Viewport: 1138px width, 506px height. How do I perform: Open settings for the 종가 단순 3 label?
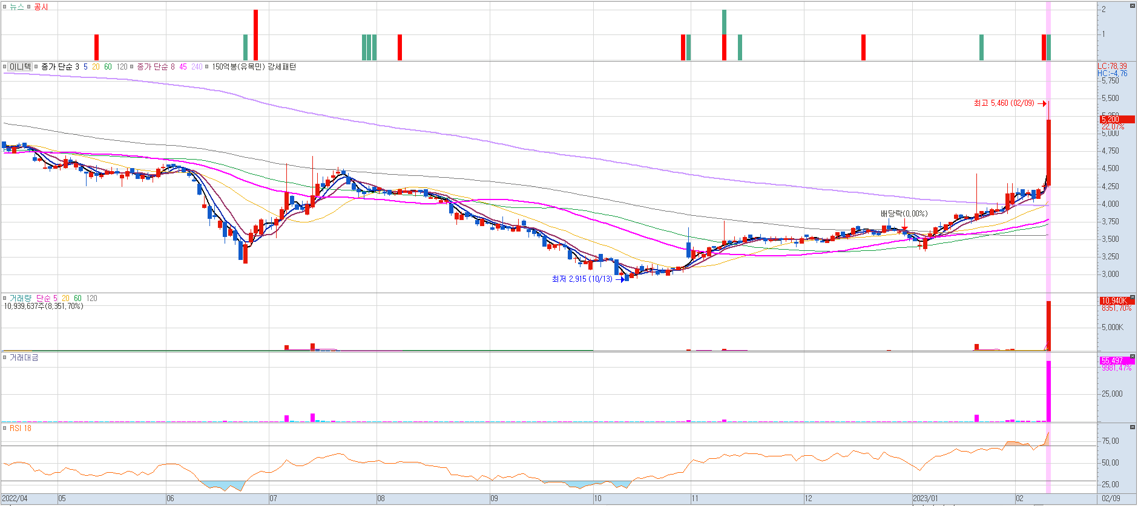[x=60, y=66]
